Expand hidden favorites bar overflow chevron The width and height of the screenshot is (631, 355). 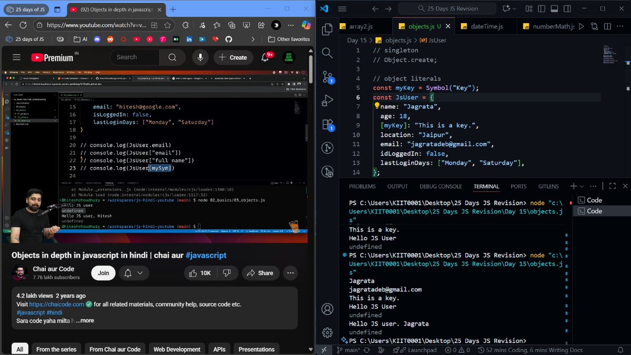253,39
